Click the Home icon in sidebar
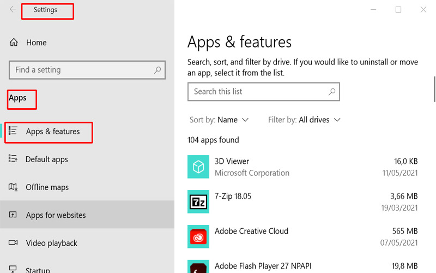 tap(14, 43)
